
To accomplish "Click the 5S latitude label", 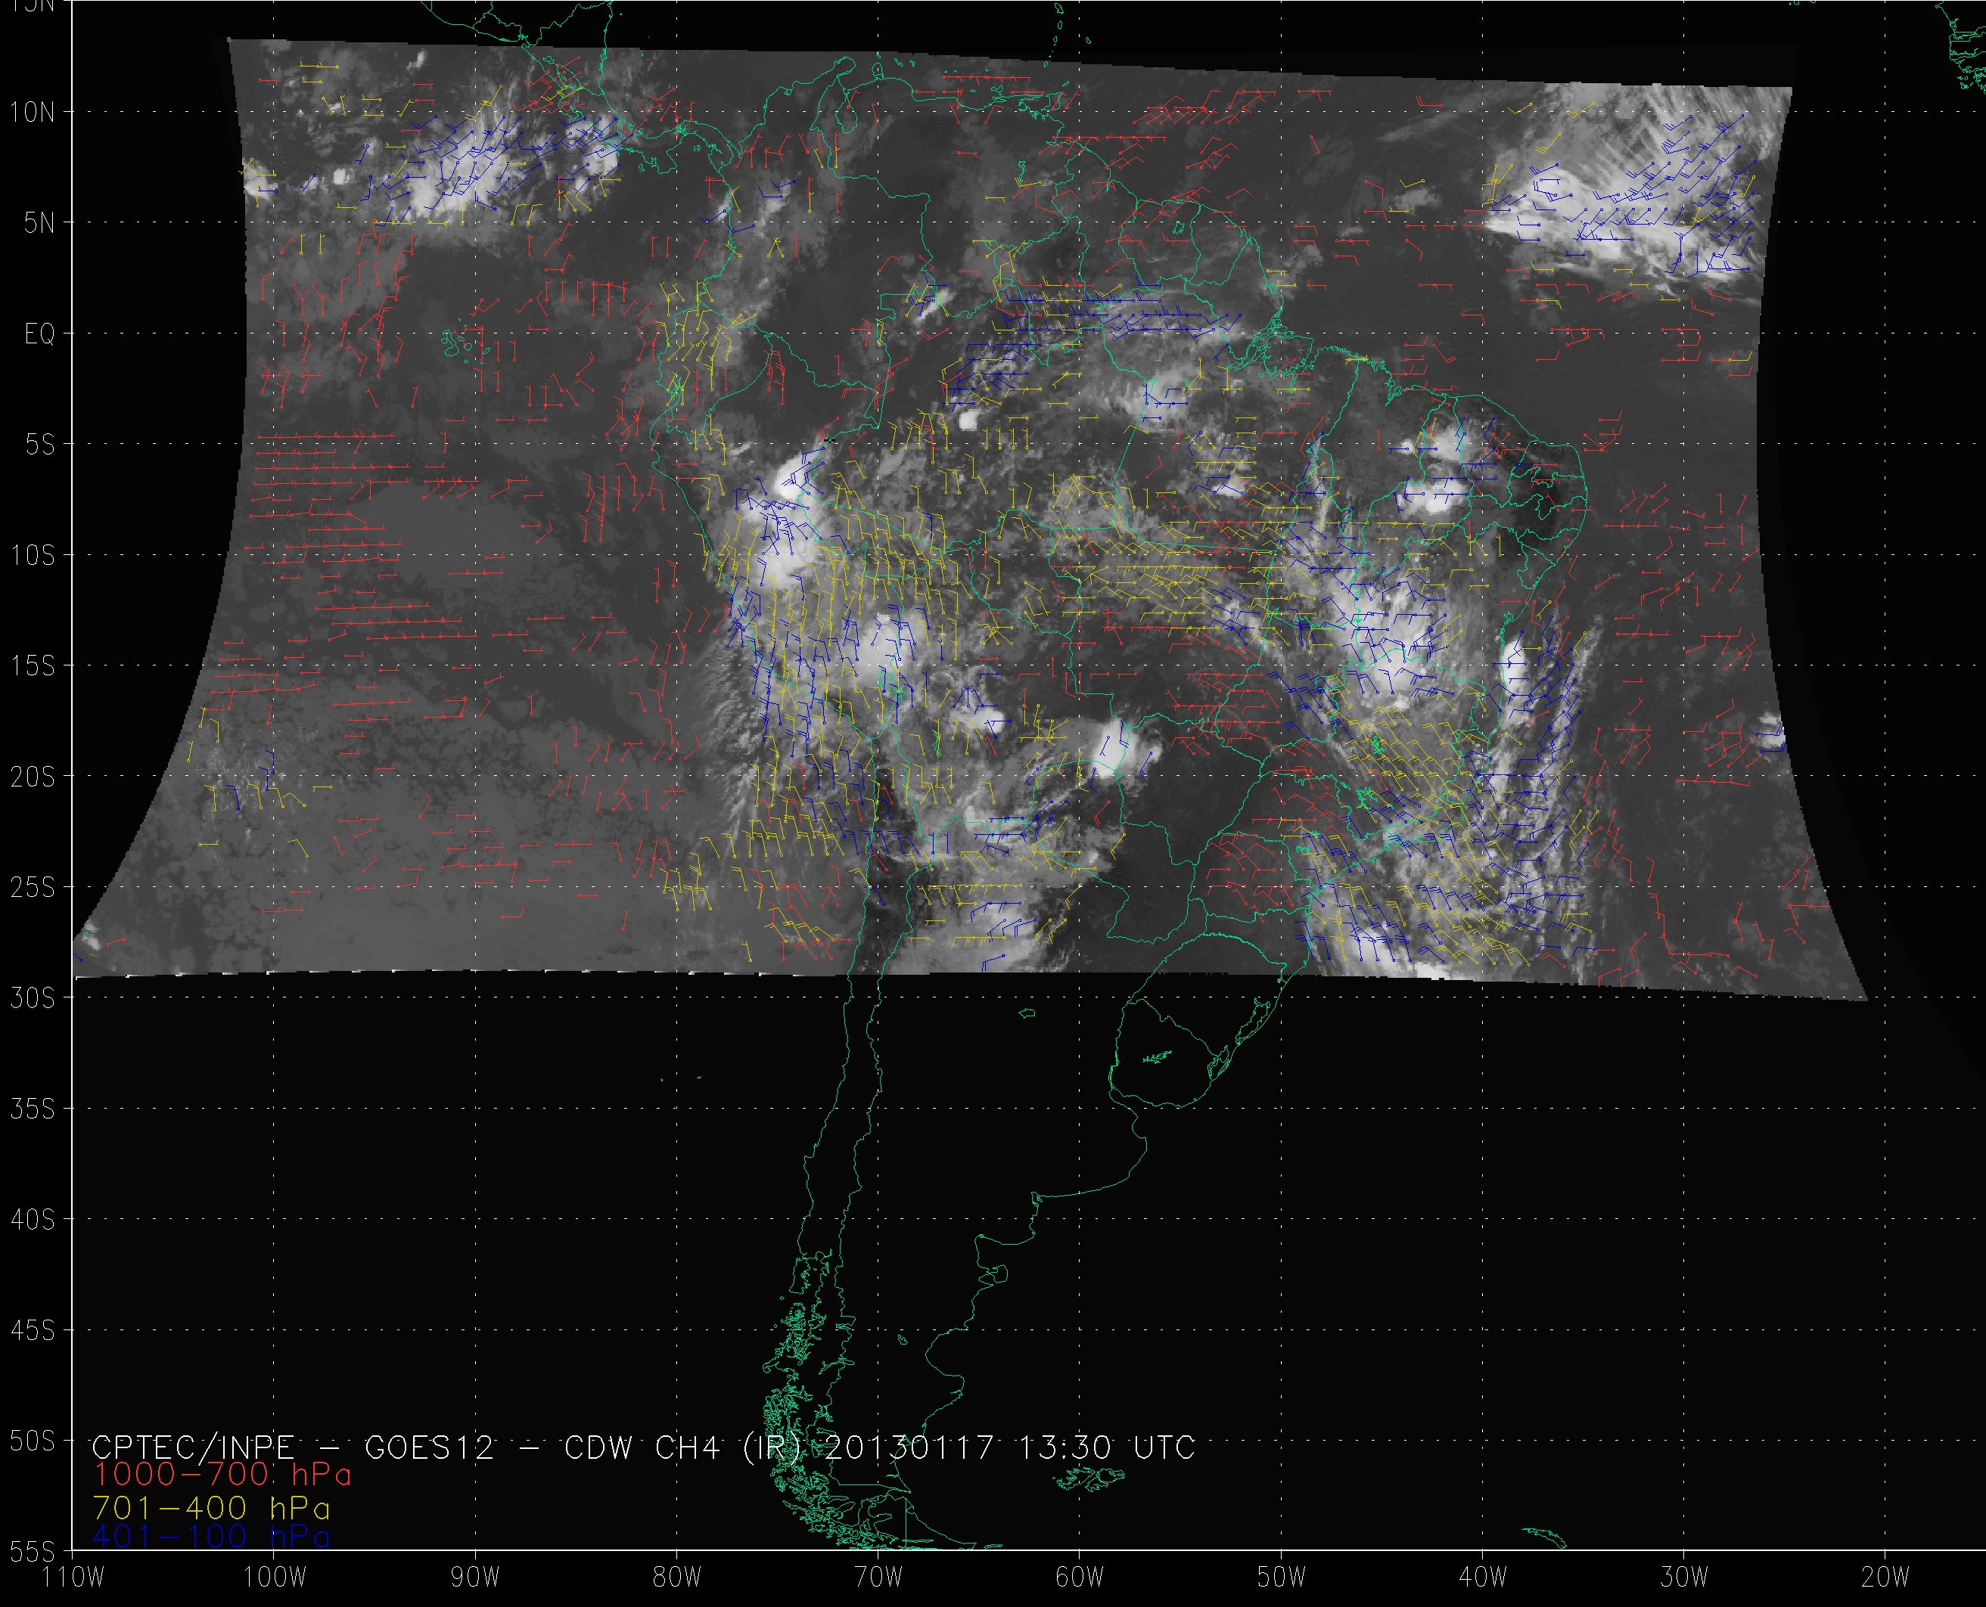I will (39, 445).
